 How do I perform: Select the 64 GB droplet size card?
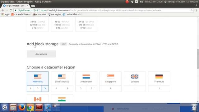86,25
